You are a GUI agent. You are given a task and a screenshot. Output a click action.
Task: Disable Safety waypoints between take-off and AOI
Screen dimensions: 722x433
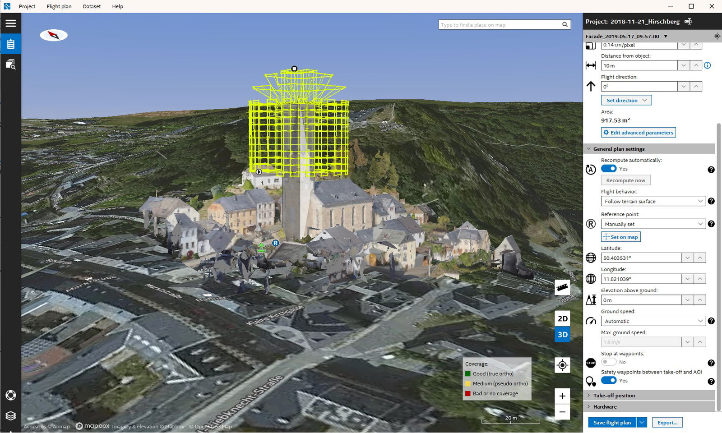(x=608, y=380)
